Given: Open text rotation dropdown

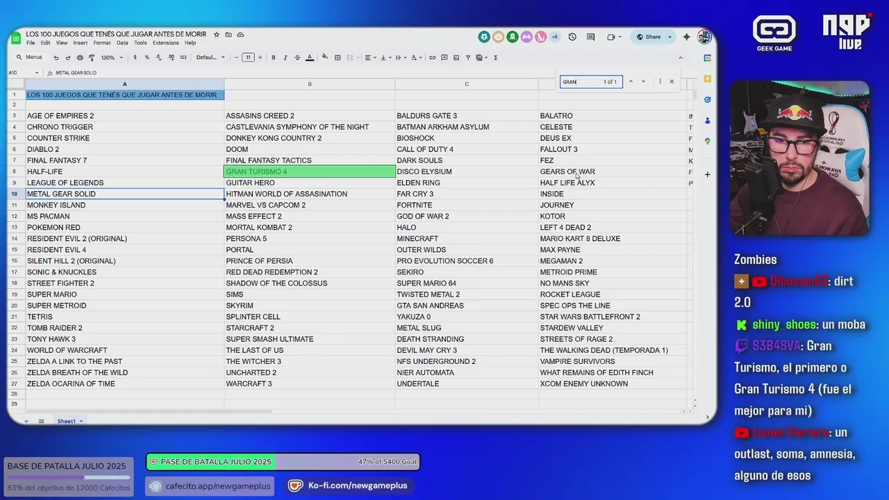Looking at the screenshot, I should tap(417, 58).
